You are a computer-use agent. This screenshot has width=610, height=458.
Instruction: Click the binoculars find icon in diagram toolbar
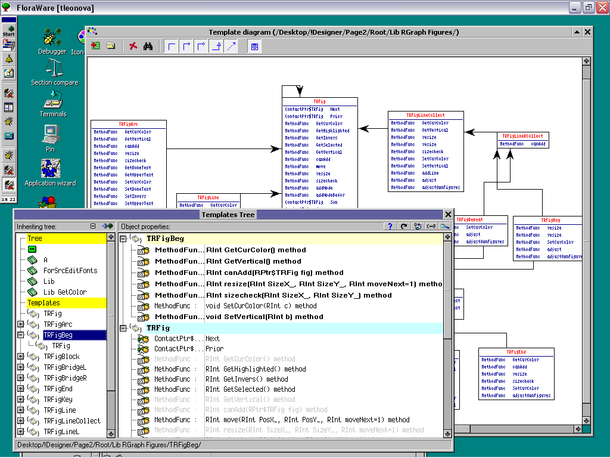coord(149,46)
